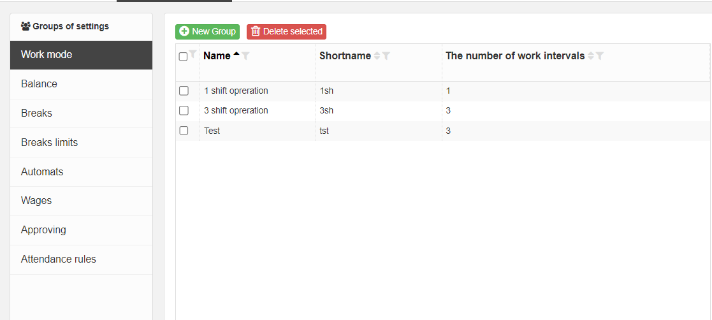The image size is (712, 320).
Task: Click the Name column header text
Action: coord(217,56)
